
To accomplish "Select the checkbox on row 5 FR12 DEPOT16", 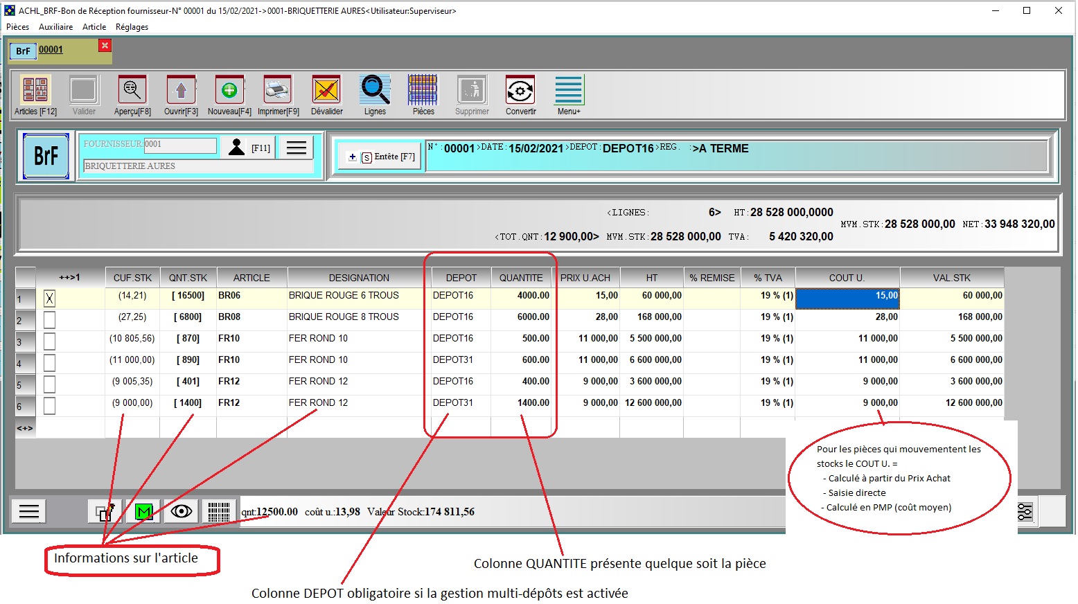I will pos(49,384).
